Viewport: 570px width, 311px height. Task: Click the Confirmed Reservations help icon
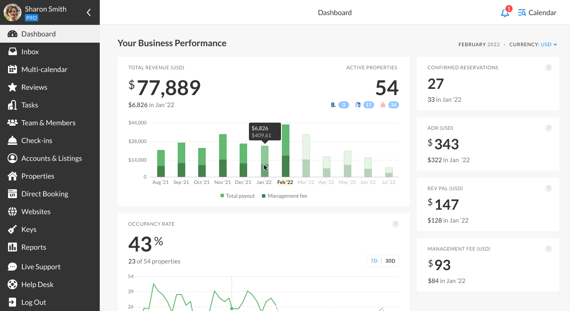click(x=549, y=68)
